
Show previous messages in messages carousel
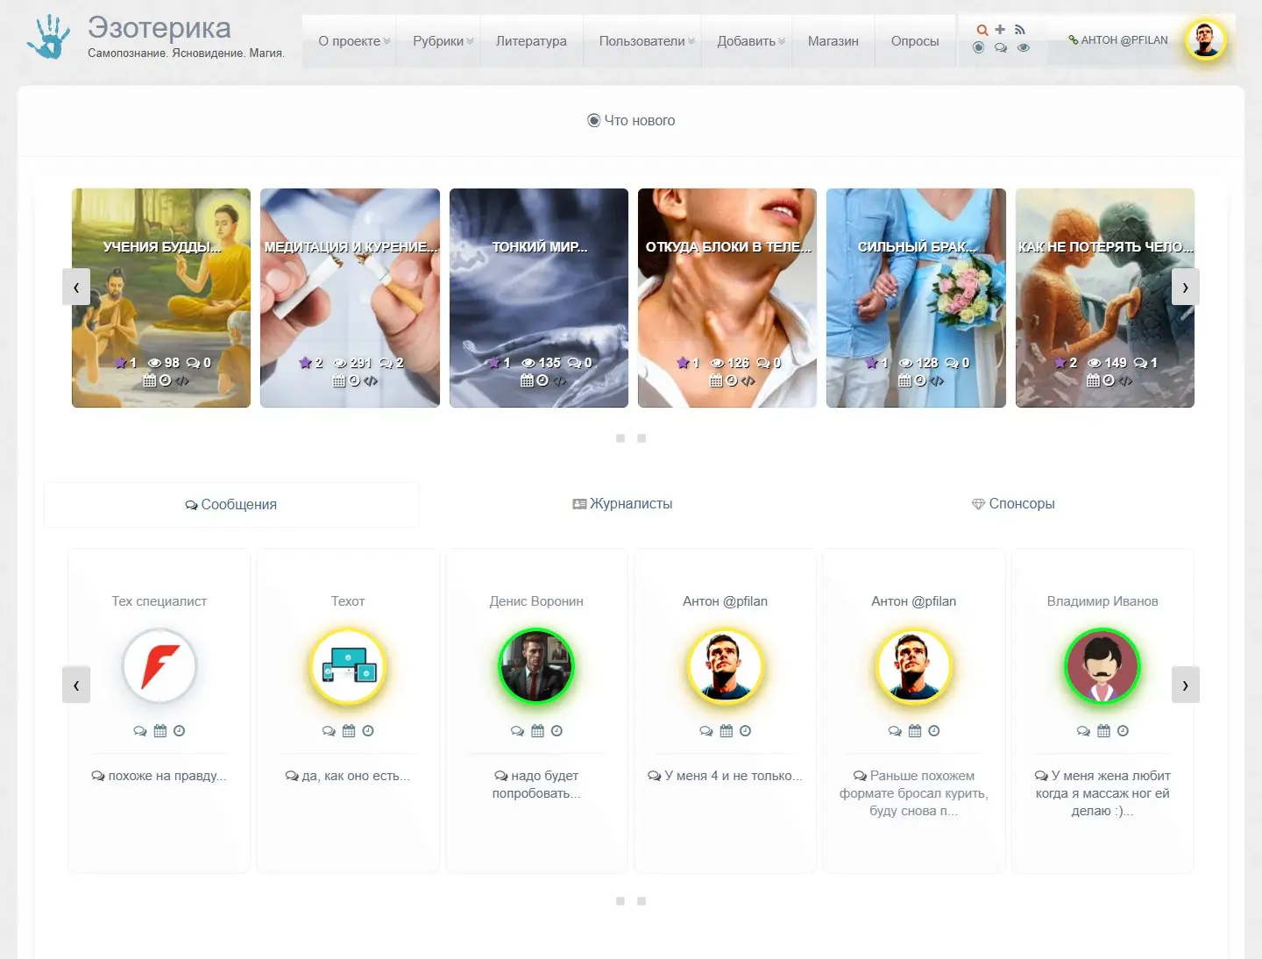pyautogui.click(x=76, y=685)
